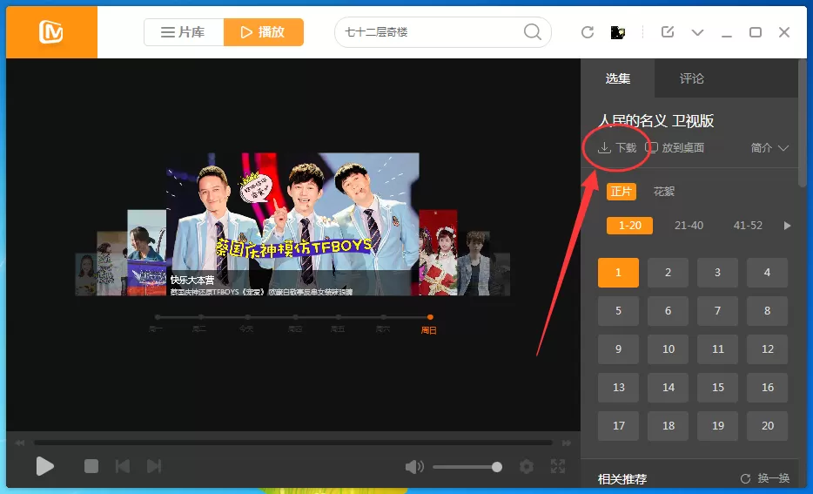Play episode 10
The height and width of the screenshot is (494, 813).
[668, 349]
